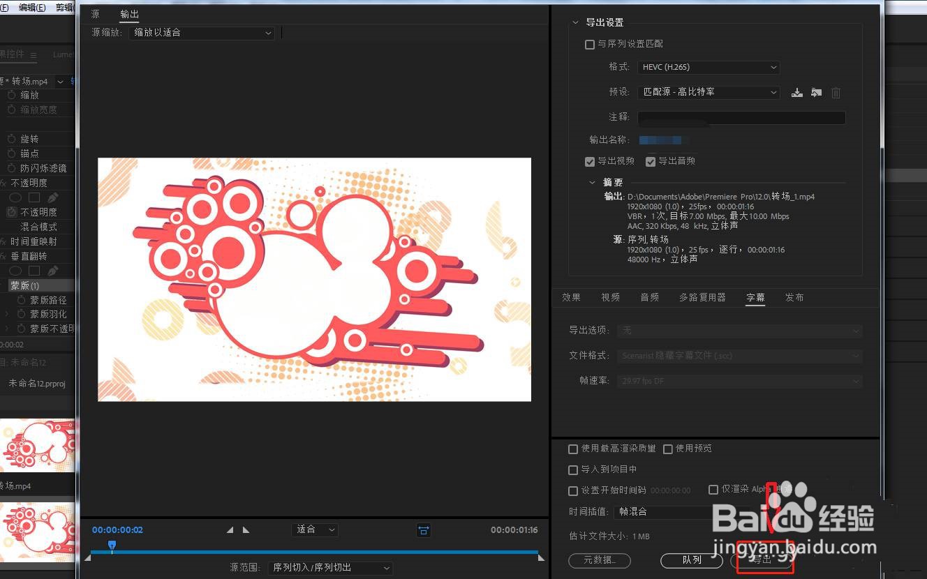
Task: Toggle the active stopwatch beside 不透明度 property
Action: point(12,212)
